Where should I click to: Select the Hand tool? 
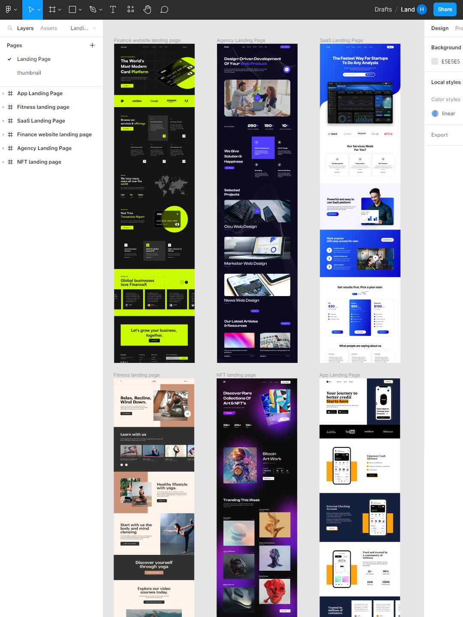click(147, 9)
